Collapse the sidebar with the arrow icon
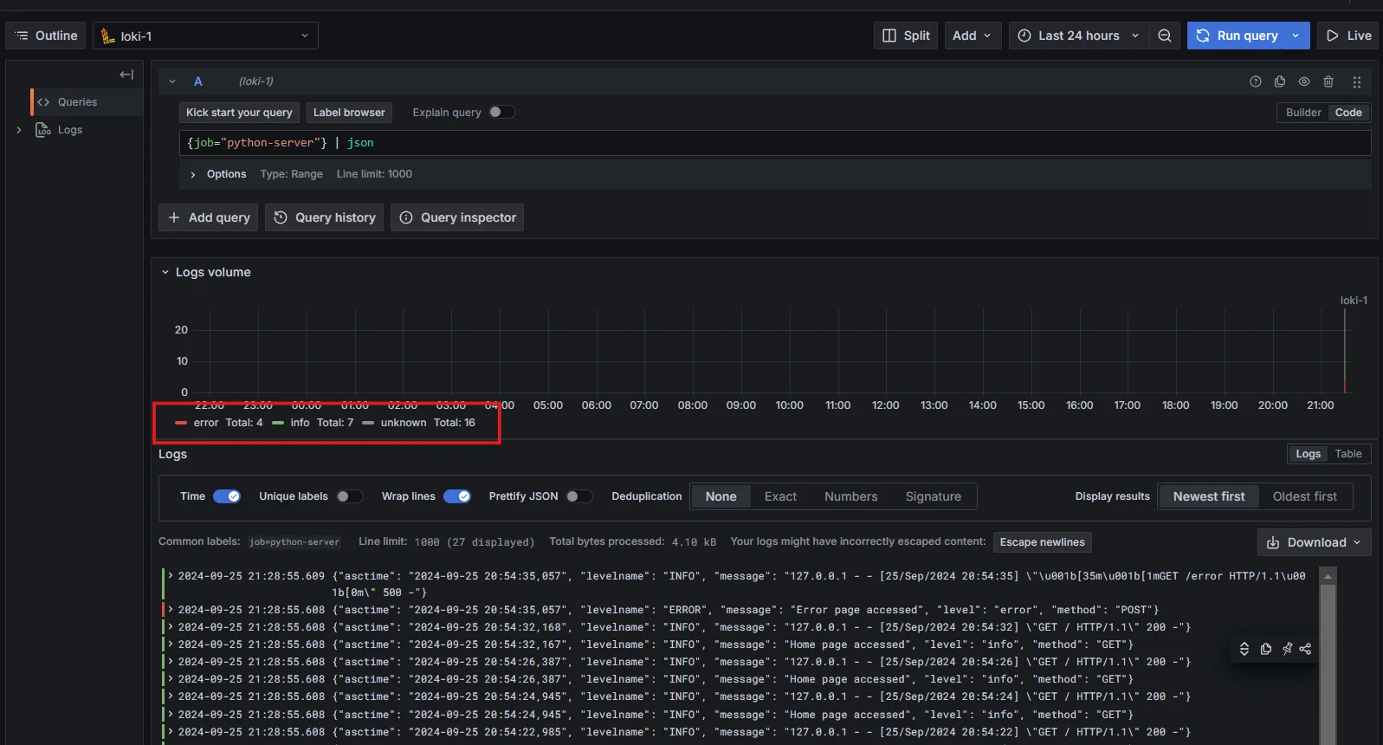Image resolution: width=1383 pixels, height=745 pixels. (x=126, y=74)
